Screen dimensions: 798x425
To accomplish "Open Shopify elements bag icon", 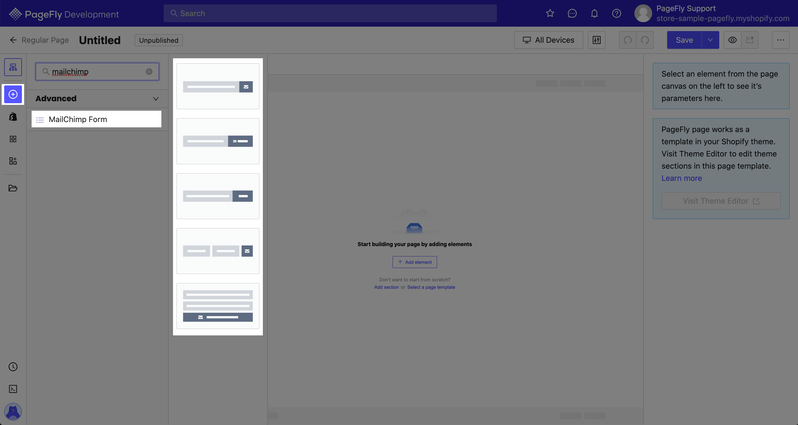I will pos(13,117).
